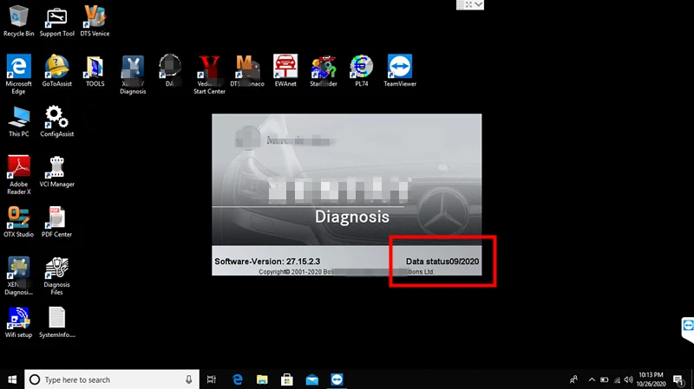The height and width of the screenshot is (389, 694).
Task: Open the network status tray icon
Action: 617,379
